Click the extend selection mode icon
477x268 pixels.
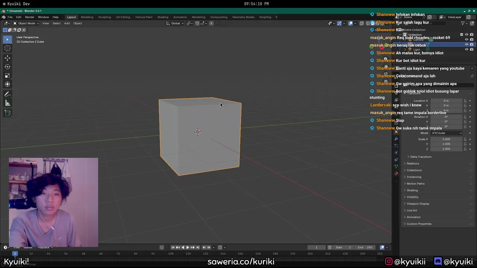click(10, 30)
